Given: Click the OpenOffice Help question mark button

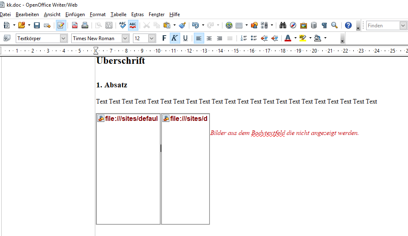Looking at the screenshot, I should pyautogui.click(x=348, y=25).
